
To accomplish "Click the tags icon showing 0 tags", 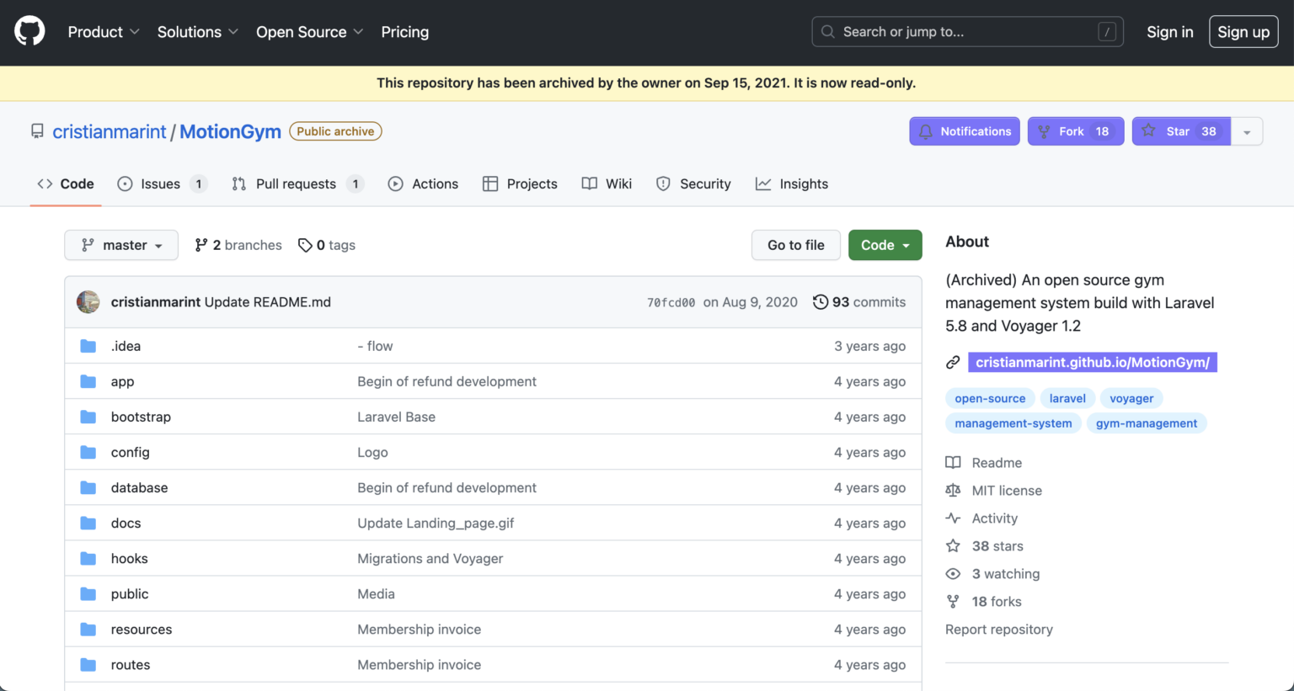I will tap(305, 245).
